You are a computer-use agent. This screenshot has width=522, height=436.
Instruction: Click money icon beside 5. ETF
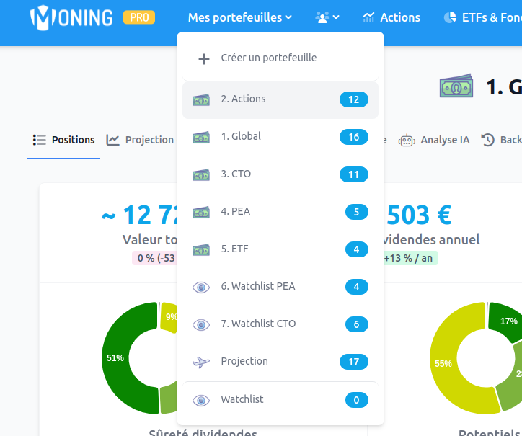pyautogui.click(x=201, y=249)
